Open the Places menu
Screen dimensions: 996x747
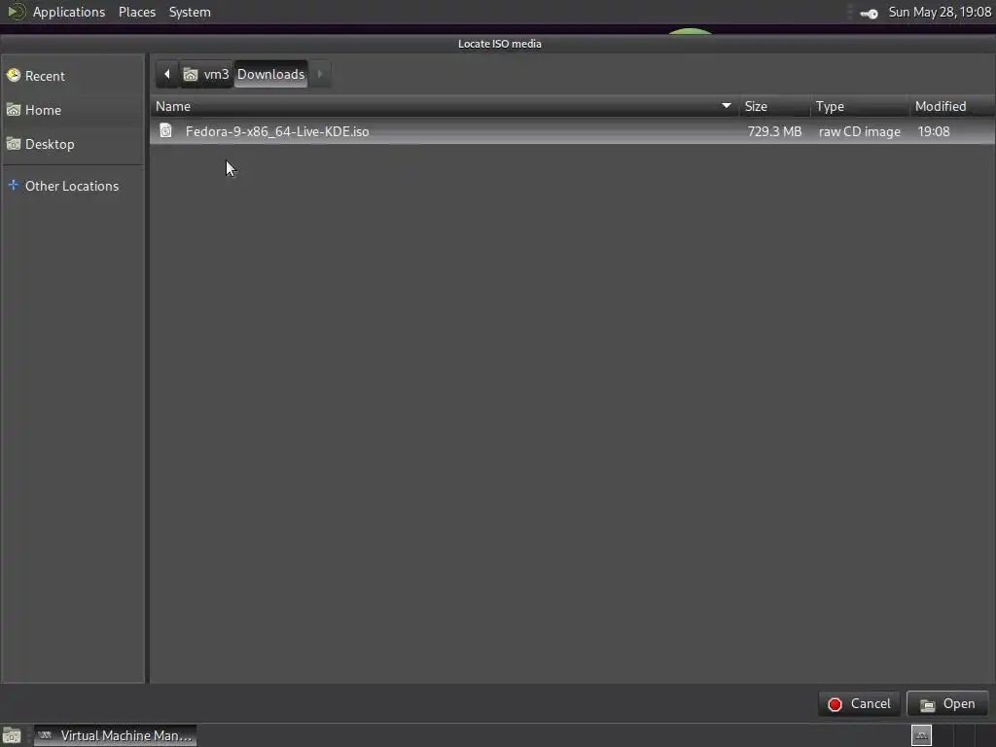tap(136, 12)
